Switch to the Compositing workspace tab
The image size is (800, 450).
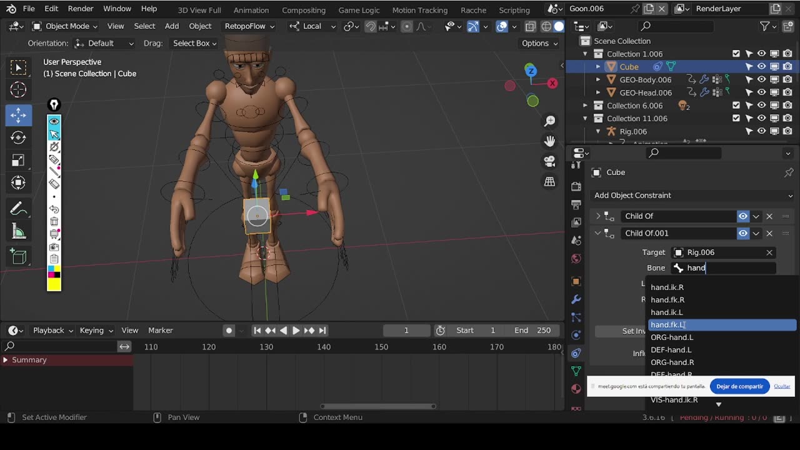[303, 10]
